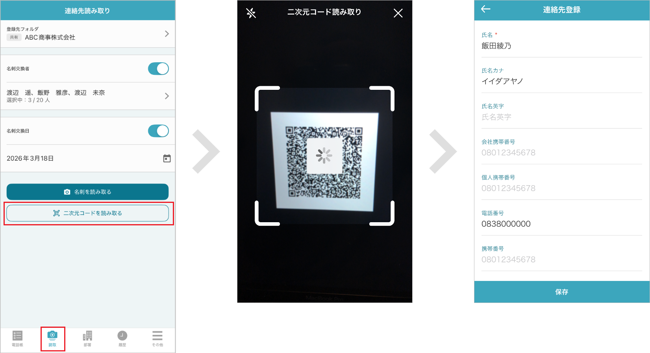The height and width of the screenshot is (353, 650).
Task: Tap 二次元コードを読み取る button
Action: pyautogui.click(x=87, y=213)
